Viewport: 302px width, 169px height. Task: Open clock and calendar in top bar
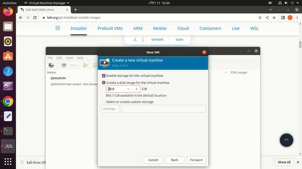159,3
